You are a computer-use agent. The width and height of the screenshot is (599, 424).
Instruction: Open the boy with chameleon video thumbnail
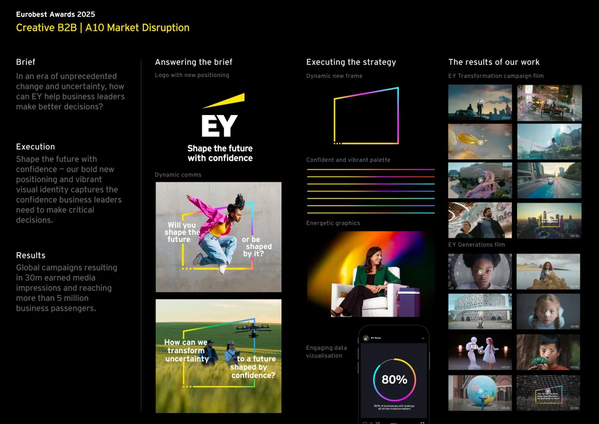click(x=549, y=352)
